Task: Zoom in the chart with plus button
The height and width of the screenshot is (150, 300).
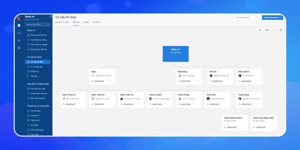Action: coord(260,30)
